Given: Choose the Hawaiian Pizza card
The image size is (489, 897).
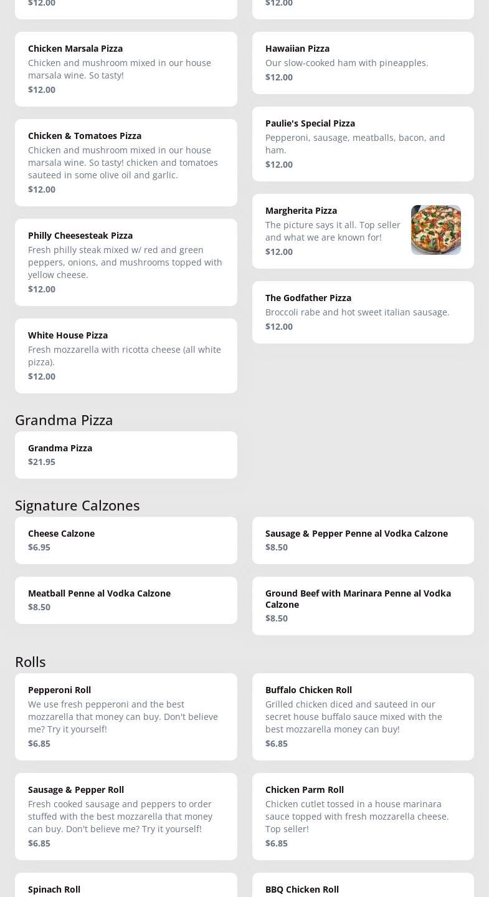Looking at the screenshot, I should point(363,62).
